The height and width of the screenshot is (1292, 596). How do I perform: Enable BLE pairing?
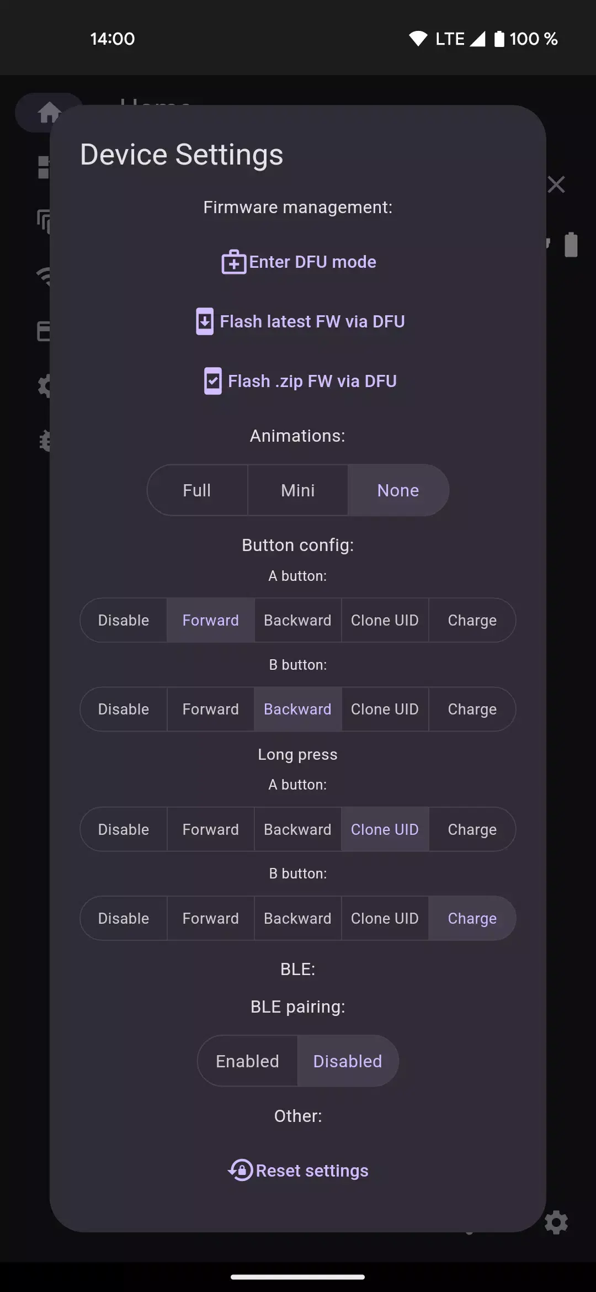click(247, 1061)
